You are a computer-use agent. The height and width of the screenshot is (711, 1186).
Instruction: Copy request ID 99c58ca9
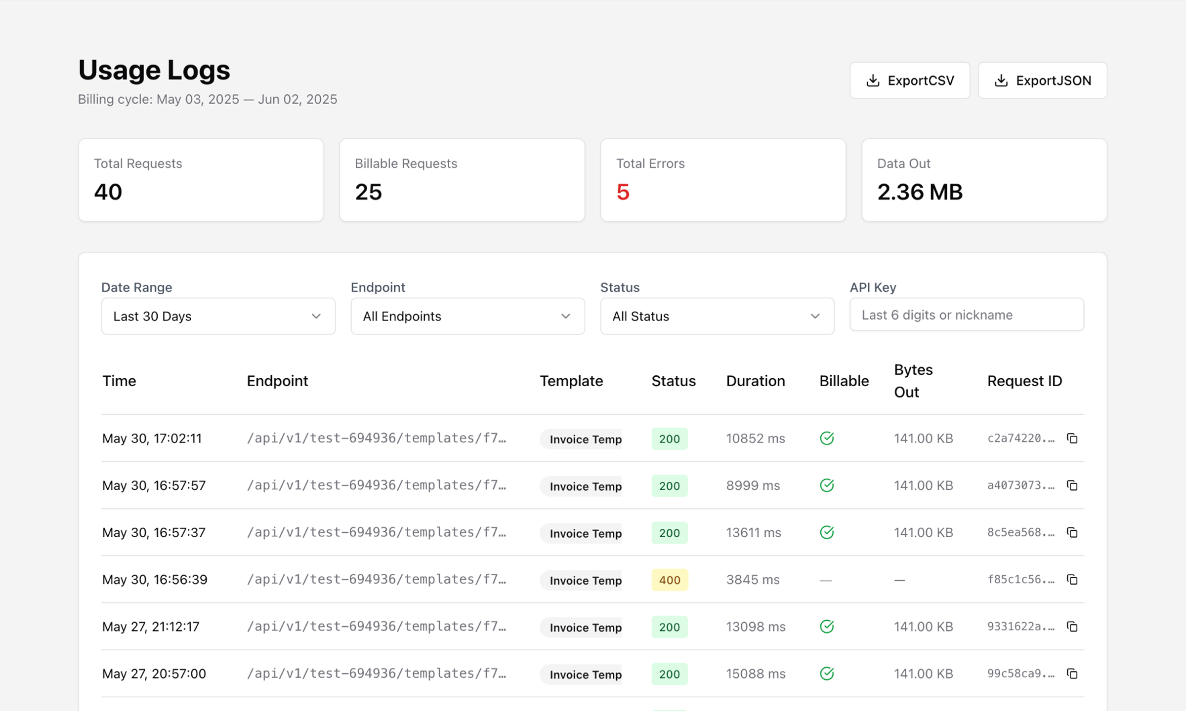(1072, 673)
